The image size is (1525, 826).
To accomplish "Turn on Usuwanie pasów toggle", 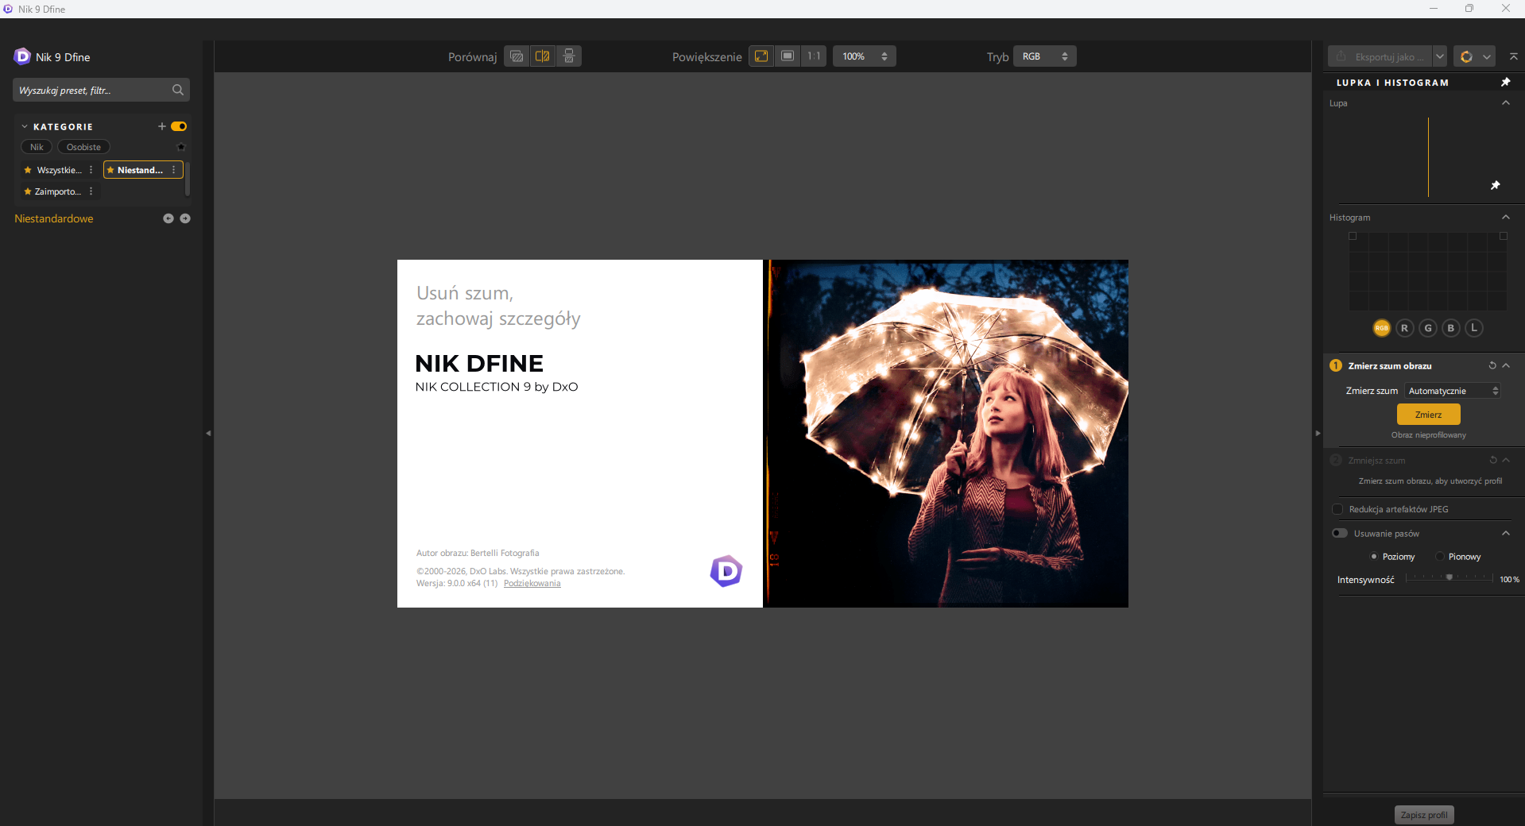I will [x=1340, y=533].
